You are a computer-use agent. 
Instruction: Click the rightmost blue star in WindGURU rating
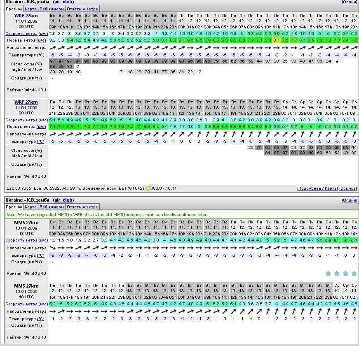(x=354, y=274)
